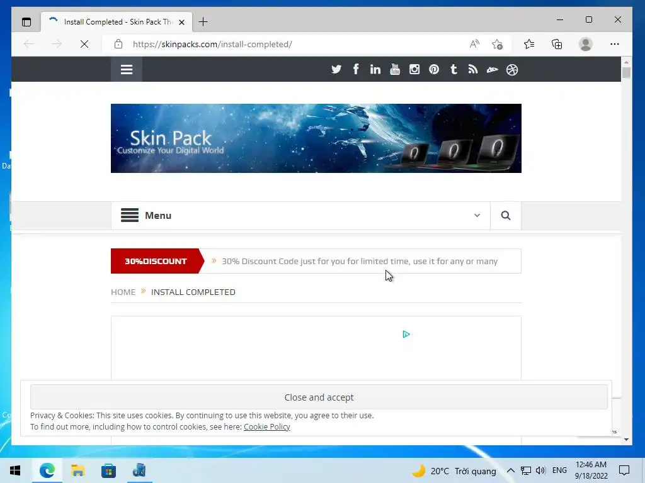The width and height of the screenshot is (645, 483).
Task: Click the Close and accept cookie button
Action: coord(319,397)
